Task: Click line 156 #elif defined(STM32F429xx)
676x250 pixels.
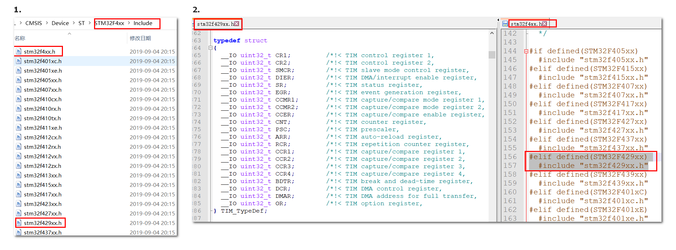Action: [x=588, y=157]
